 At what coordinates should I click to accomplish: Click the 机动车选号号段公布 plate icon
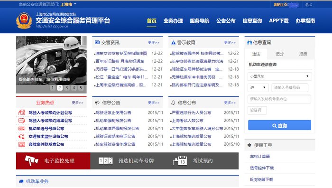pos(22,129)
